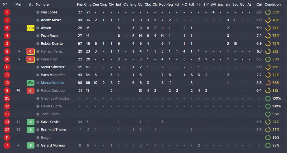
Task: Click the substituted-off red arrow for Felipe Caicedo
Action: tap(30, 91)
